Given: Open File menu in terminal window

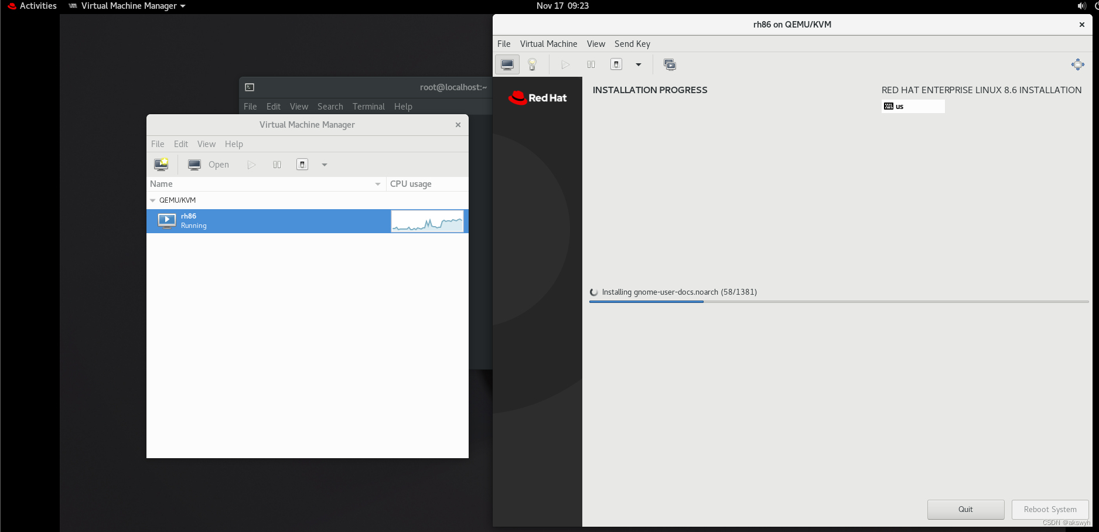Looking at the screenshot, I should coord(250,107).
